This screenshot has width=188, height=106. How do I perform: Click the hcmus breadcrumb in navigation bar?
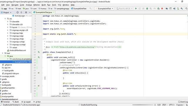click(42, 9)
